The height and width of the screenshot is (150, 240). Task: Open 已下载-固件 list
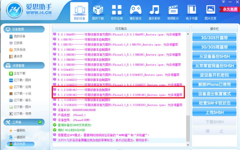(x=20, y=80)
